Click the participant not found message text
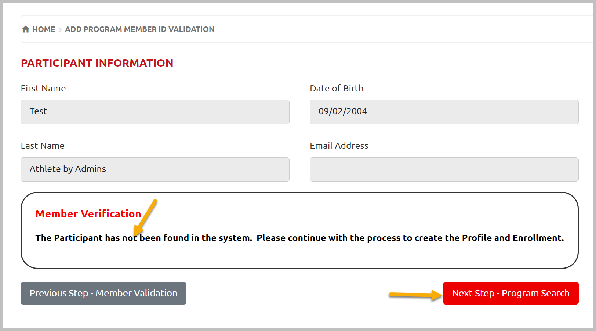Viewport: 596px width, 331px height. tap(299, 238)
